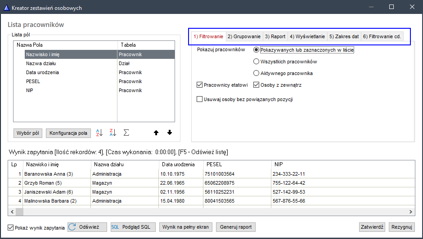Open the Zakres dat tab
The height and width of the screenshot is (239, 423).
click(344, 37)
